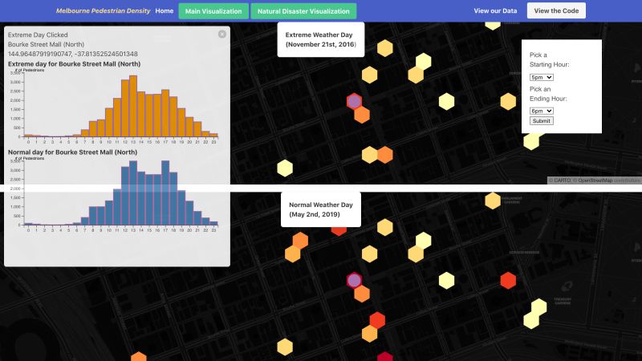Click the Normal Weather Day (May 2nd, 2019) label
This screenshot has width=642, height=361.
[320, 209]
